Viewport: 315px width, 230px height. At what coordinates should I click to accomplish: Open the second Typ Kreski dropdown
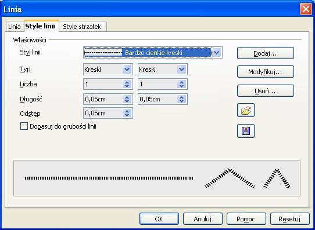point(181,70)
